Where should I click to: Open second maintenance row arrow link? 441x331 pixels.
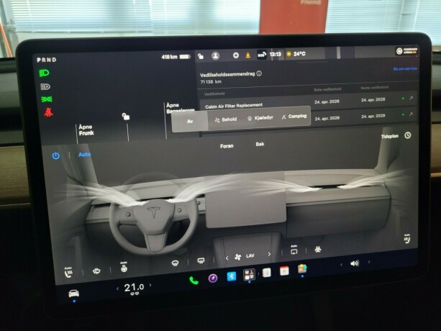(x=411, y=114)
